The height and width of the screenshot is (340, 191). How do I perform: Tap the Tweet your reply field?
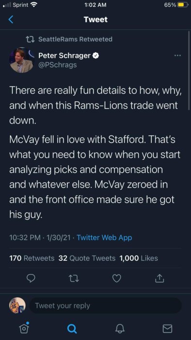pyautogui.click(x=105, y=306)
